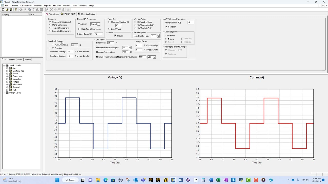Click the Design Library database icon
This screenshot has width=328, height=184.
[x=7, y=93]
